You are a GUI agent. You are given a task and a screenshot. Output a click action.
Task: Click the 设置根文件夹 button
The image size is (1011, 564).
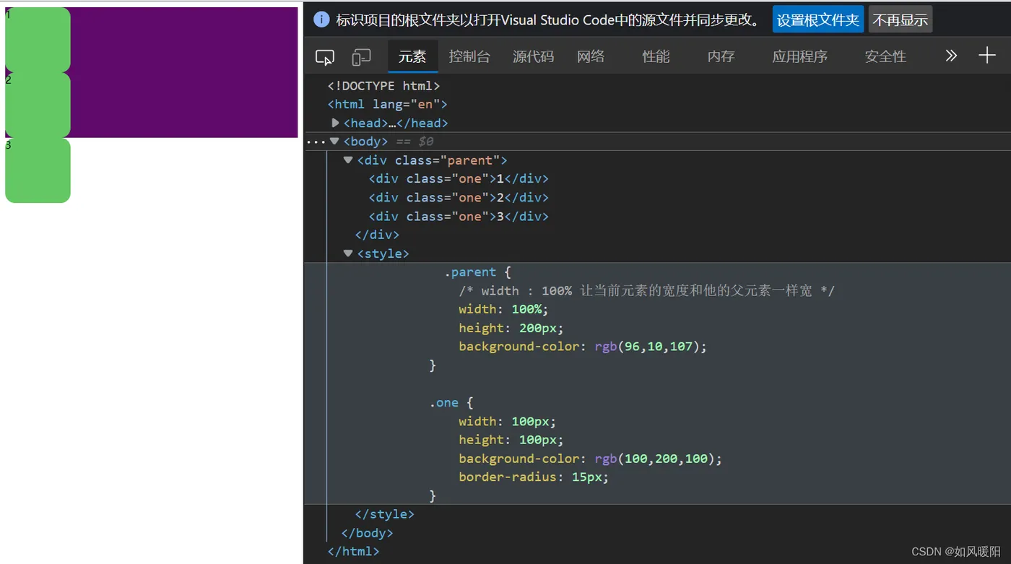[x=818, y=19]
